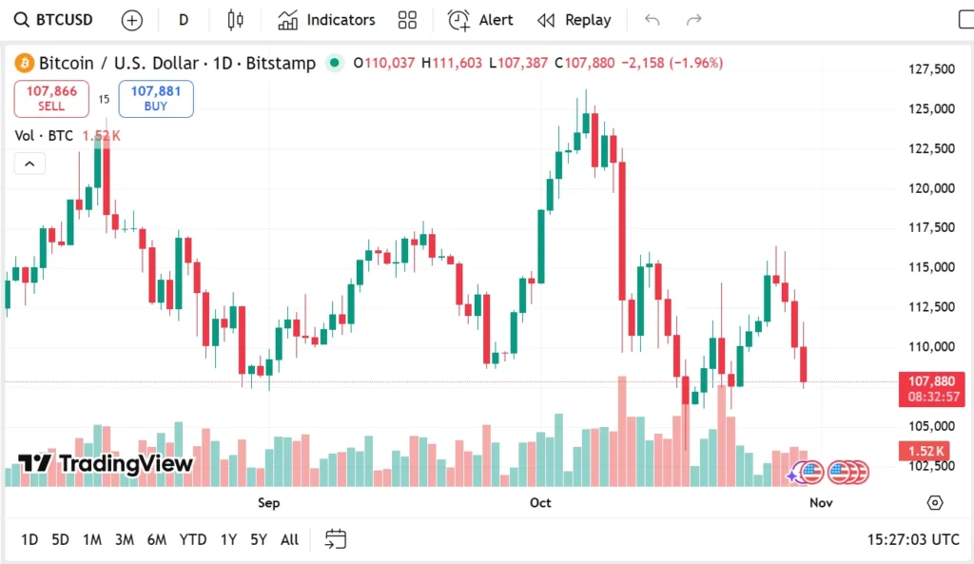
Task: Open the candlestick chart style picker
Action: (236, 20)
